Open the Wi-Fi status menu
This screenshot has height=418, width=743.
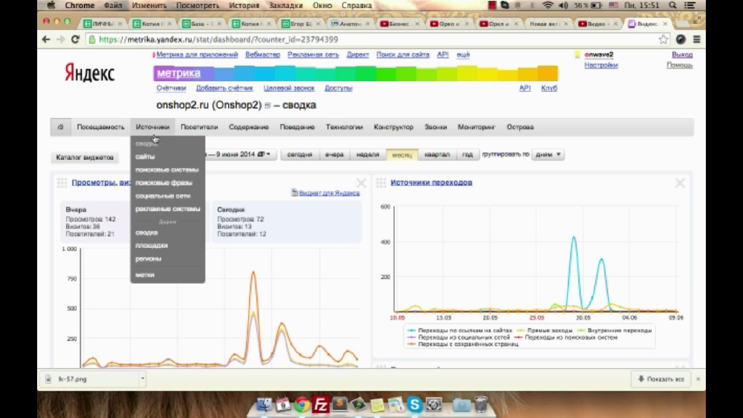coord(548,5)
